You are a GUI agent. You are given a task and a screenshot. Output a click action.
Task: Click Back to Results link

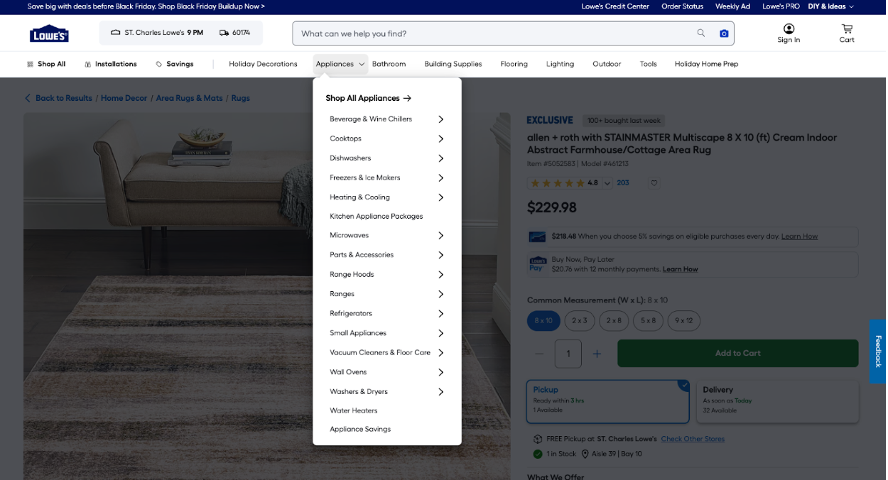point(58,98)
